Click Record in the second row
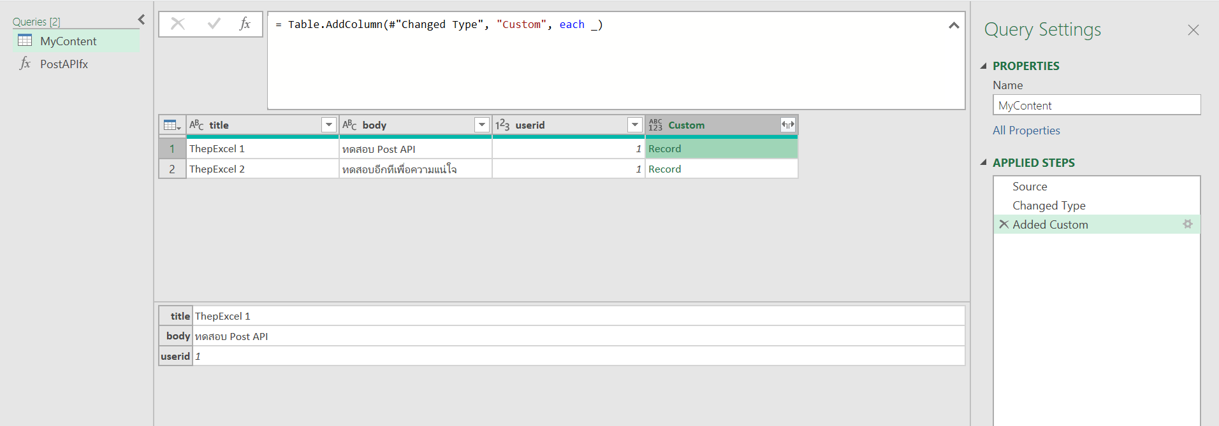1219x426 pixels. point(664,169)
